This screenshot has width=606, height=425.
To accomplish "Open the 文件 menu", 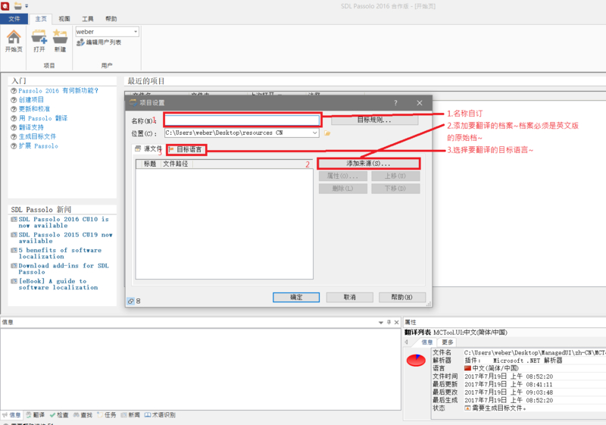I will coord(14,18).
